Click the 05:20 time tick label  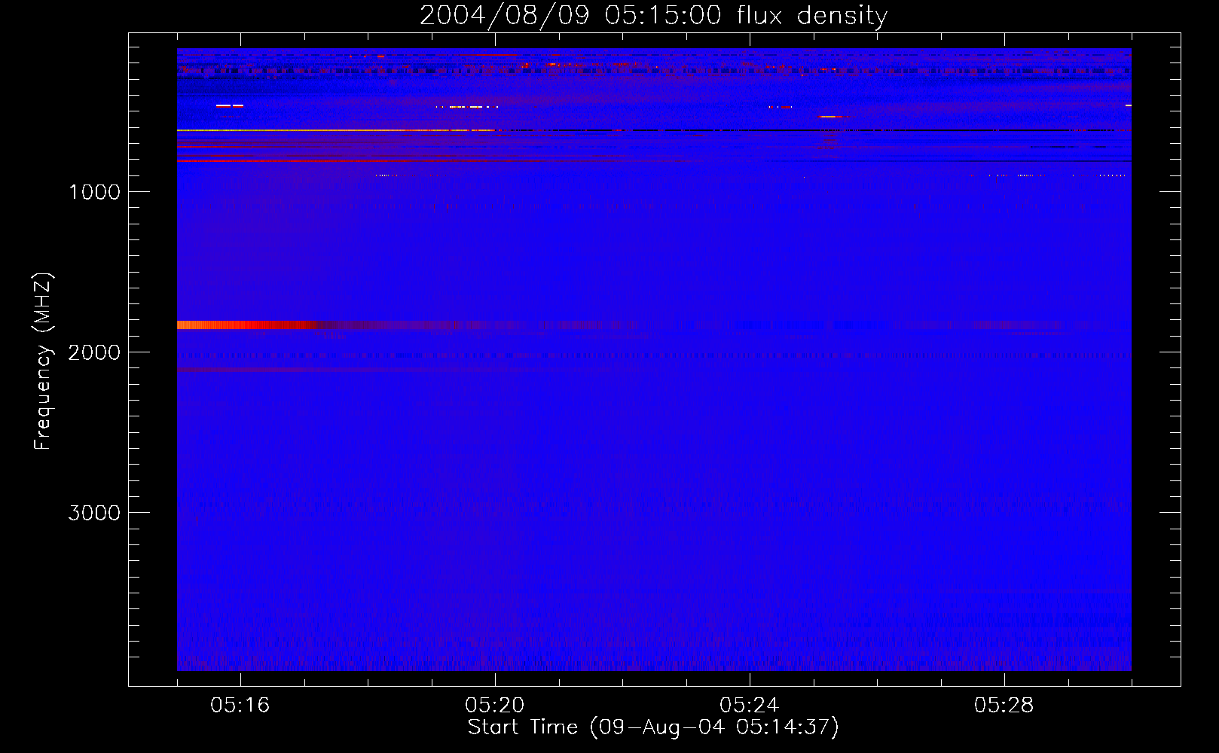tap(495, 706)
